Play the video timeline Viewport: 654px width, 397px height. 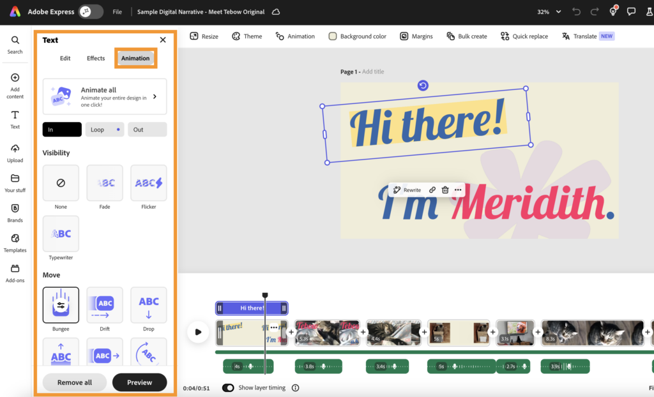coord(198,332)
